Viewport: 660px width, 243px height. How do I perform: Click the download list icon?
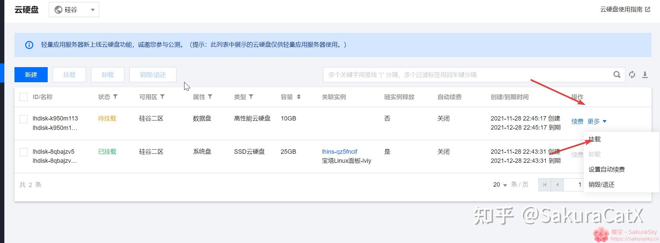[645, 75]
